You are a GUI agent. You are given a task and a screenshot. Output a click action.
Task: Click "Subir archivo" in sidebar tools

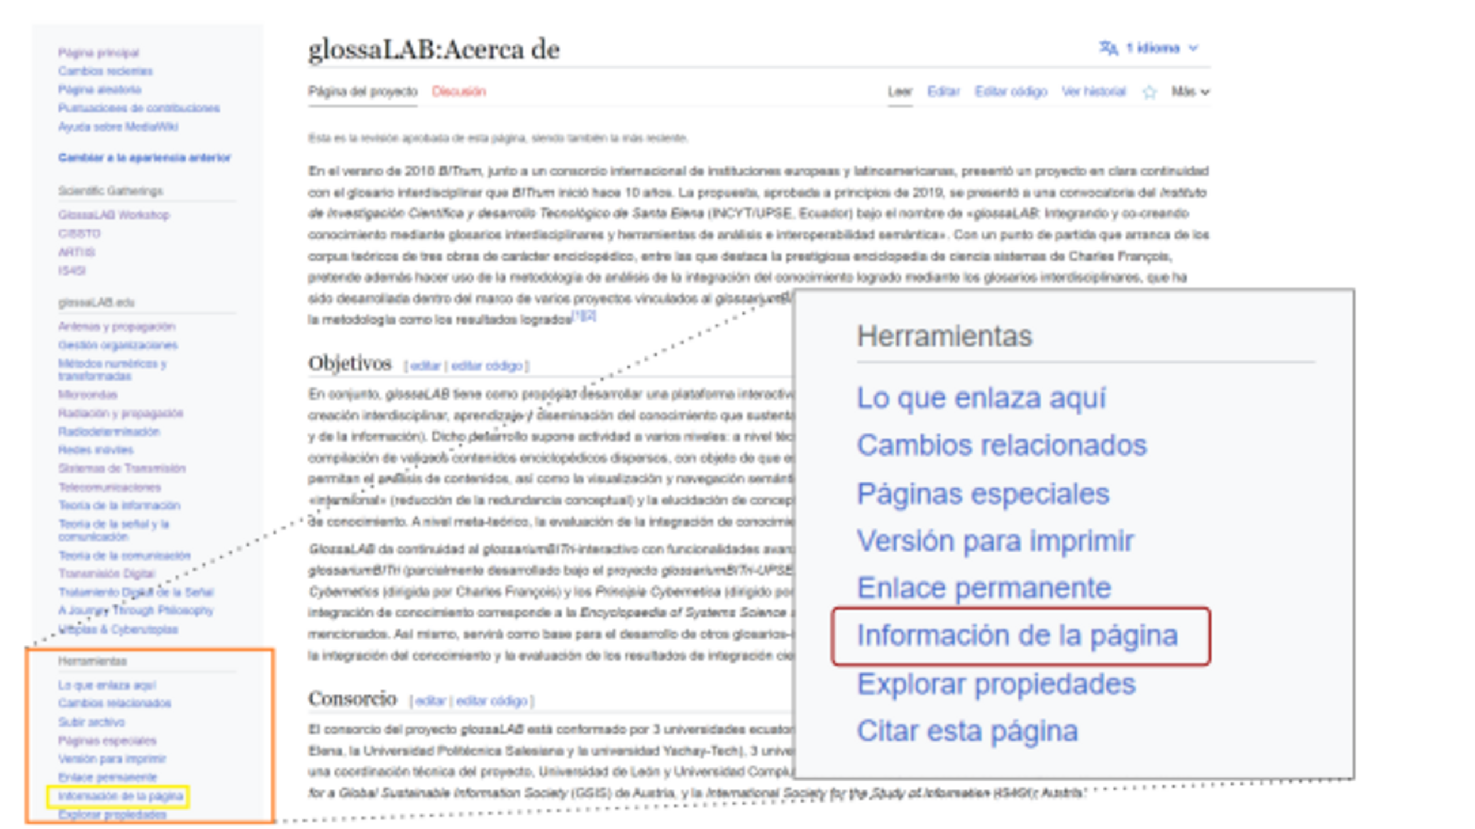(x=91, y=722)
